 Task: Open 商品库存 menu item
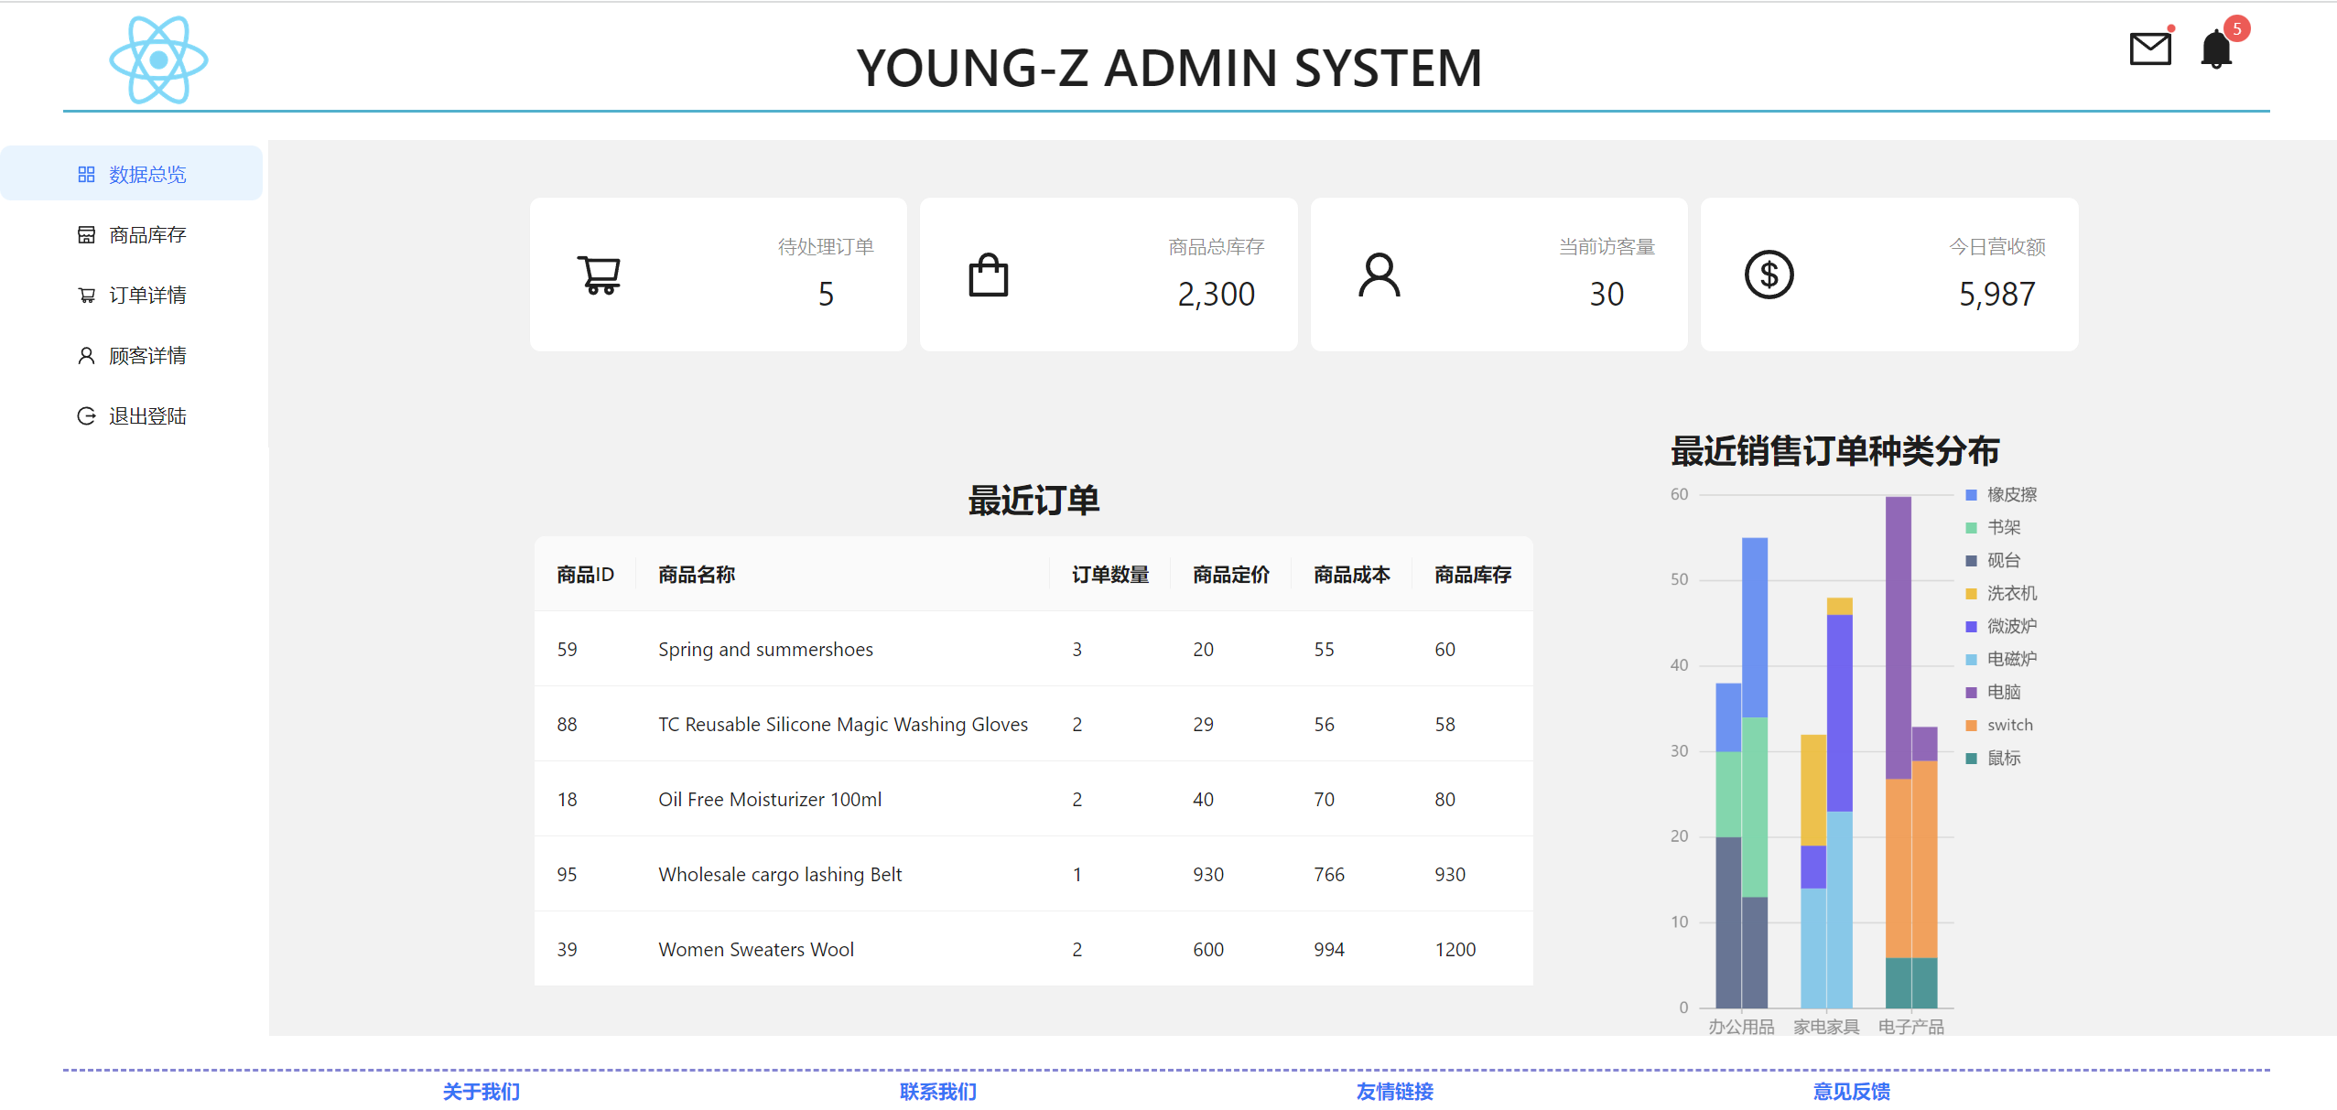pos(146,235)
